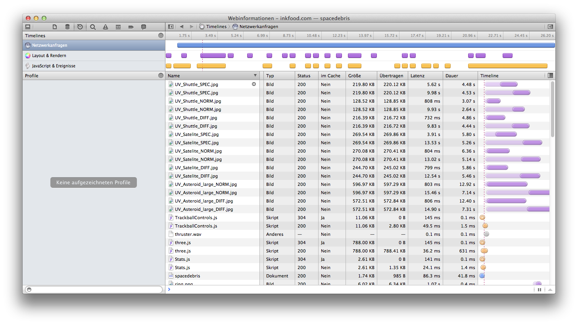Open the Resources navigator document icon
This screenshot has height=325, width=578.
[55, 27]
